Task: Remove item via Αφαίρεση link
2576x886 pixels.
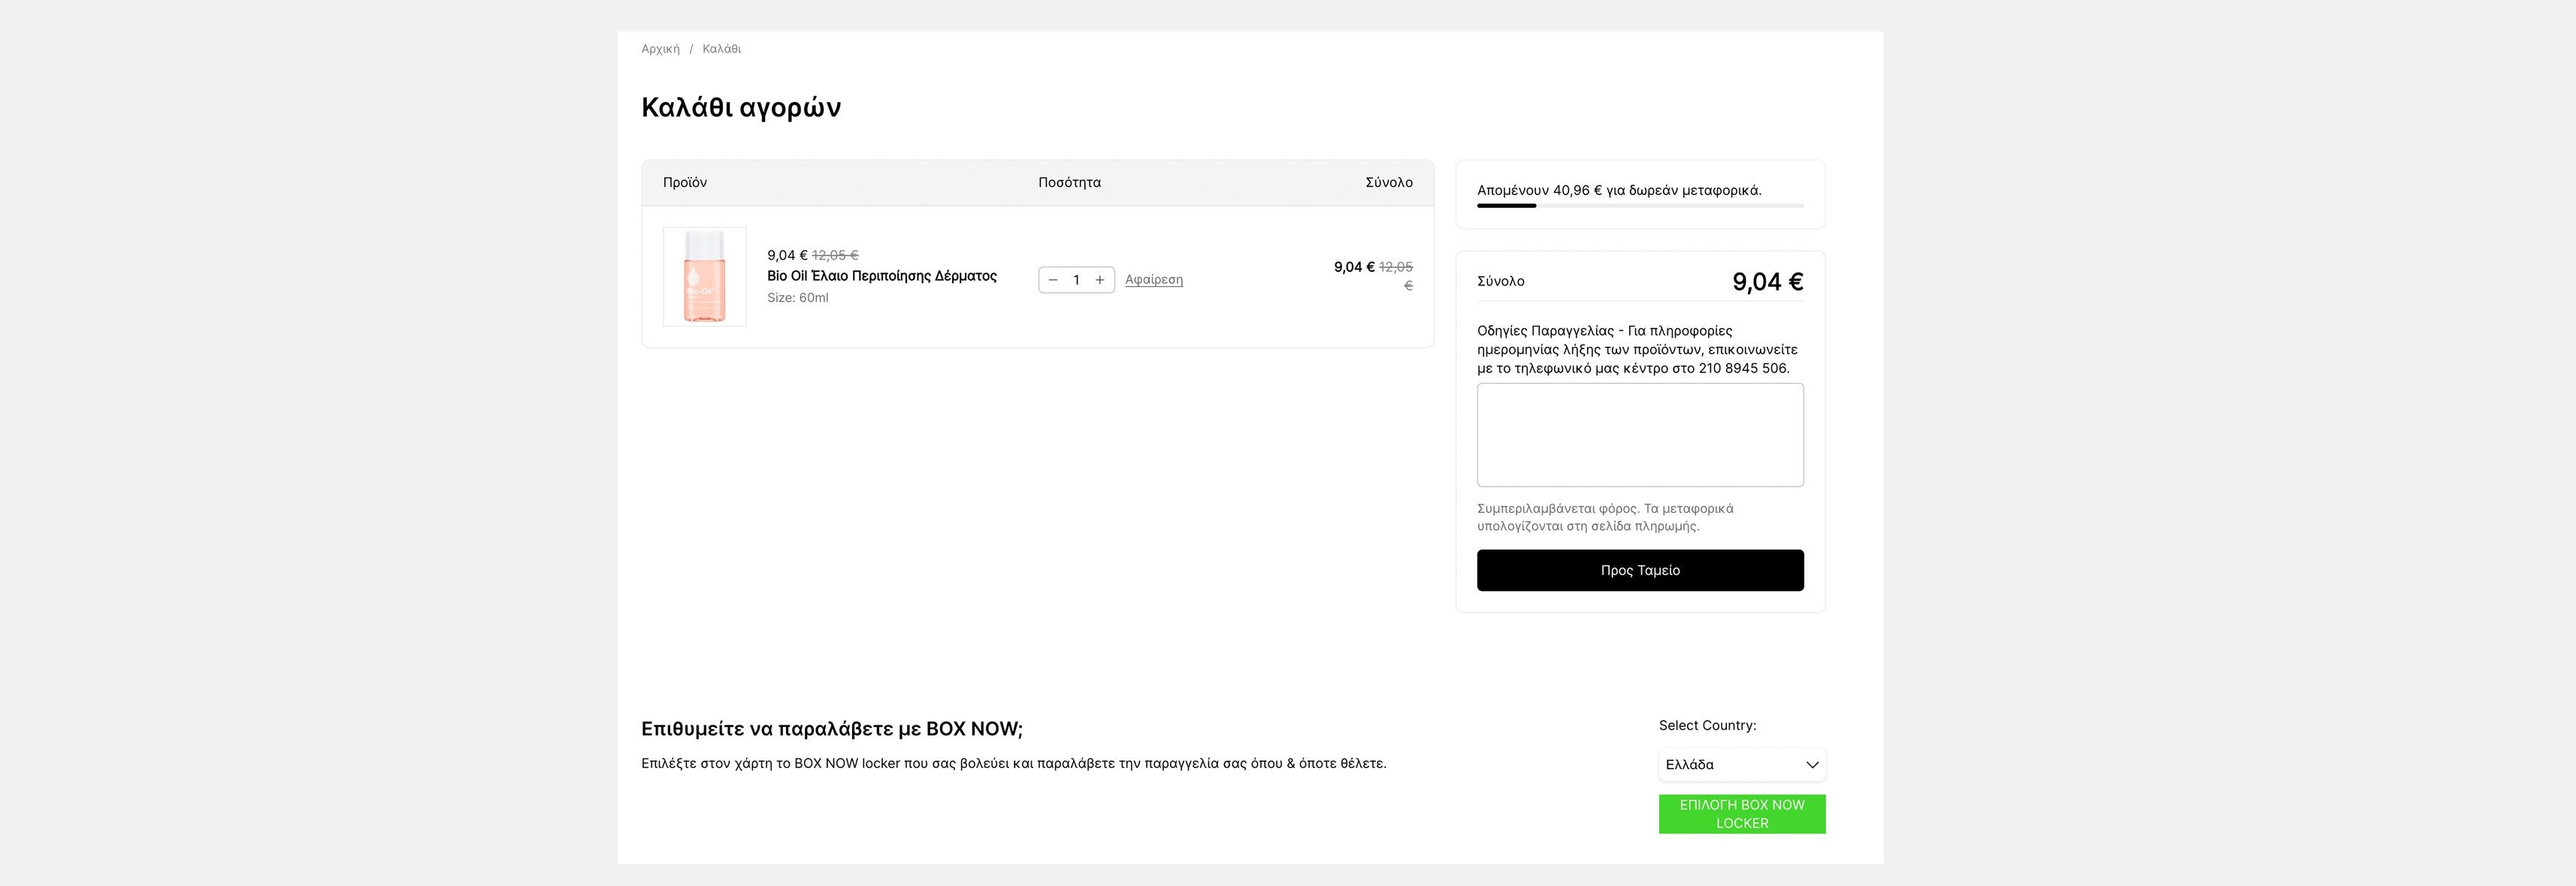Action: point(1153,279)
